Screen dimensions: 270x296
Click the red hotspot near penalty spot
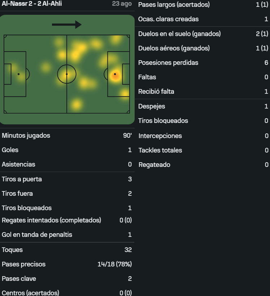pyautogui.click(x=115, y=75)
